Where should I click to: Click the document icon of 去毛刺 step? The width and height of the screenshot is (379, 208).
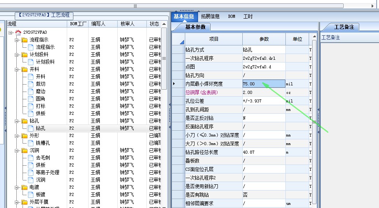click(x=31, y=158)
